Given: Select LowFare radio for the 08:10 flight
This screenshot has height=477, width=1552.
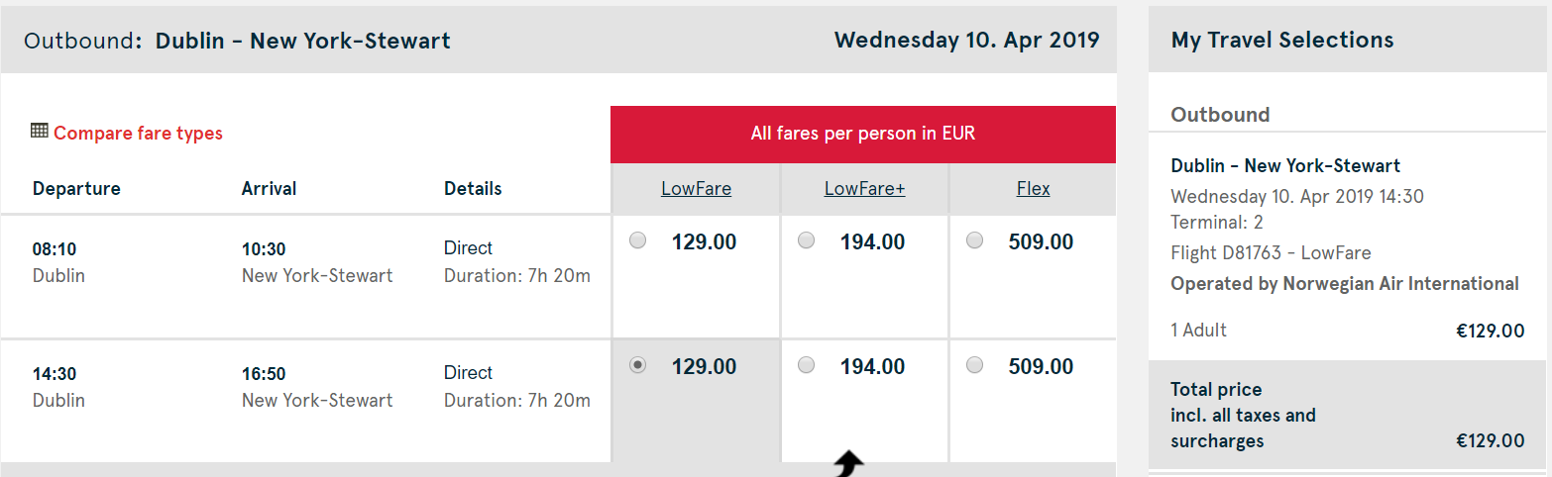Looking at the screenshot, I should tap(638, 240).
